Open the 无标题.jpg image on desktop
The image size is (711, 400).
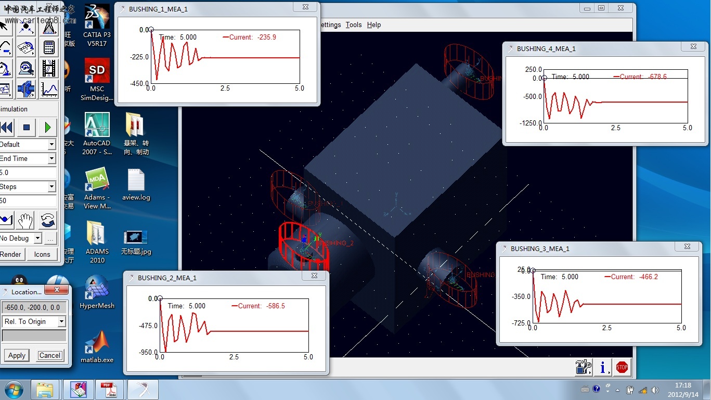(136, 242)
